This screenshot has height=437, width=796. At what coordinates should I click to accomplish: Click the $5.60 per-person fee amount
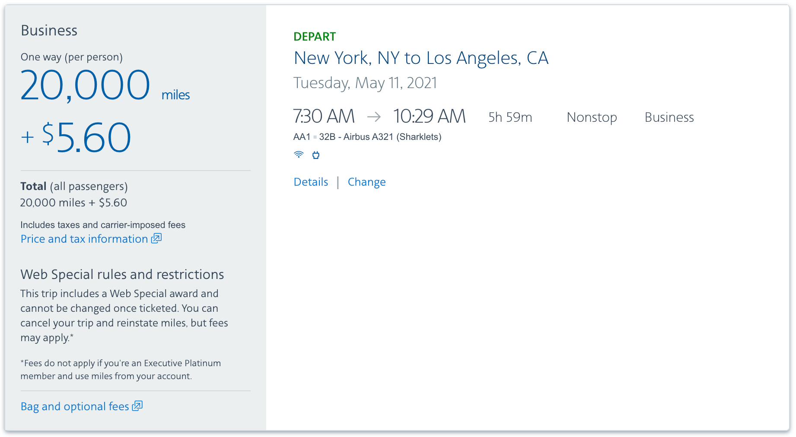pos(86,137)
